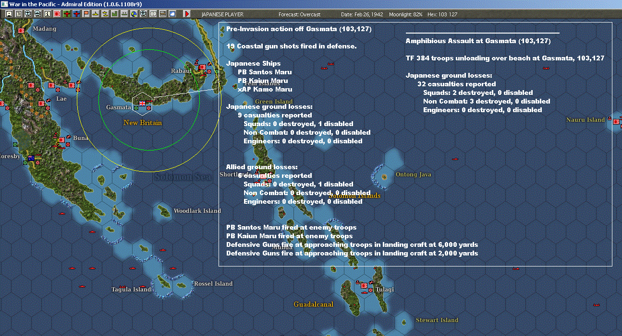Click 'Allied ground losses:' heading
The width and height of the screenshot is (622, 336).
pyautogui.click(x=262, y=167)
